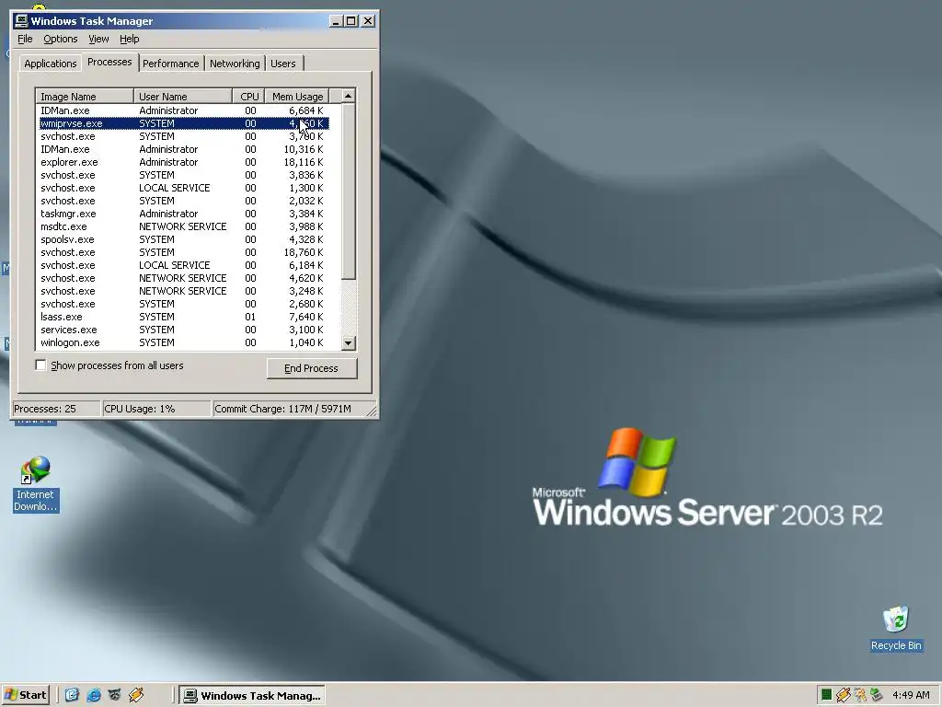
Task: Open the File menu
Action: pos(25,39)
